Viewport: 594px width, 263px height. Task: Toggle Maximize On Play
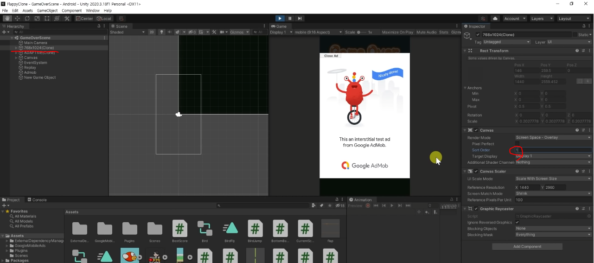(x=397, y=32)
